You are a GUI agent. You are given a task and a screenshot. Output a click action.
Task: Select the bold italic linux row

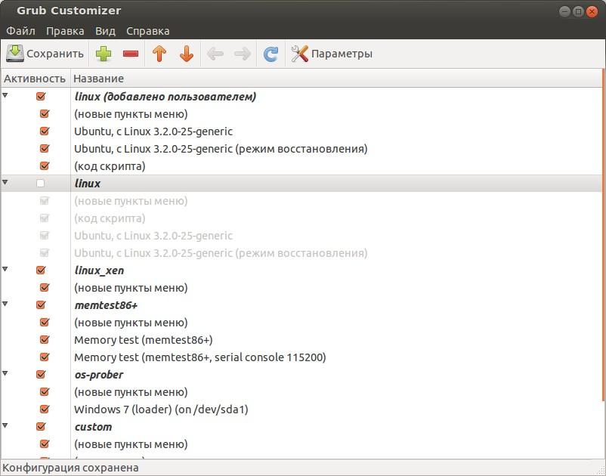(301, 183)
